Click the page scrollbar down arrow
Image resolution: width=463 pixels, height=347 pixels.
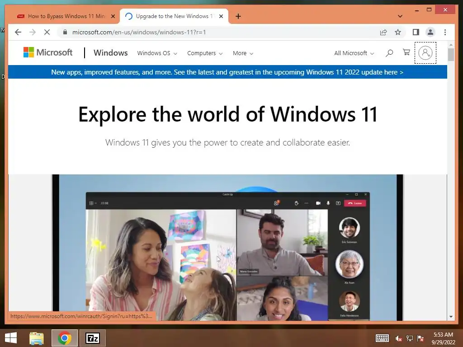point(451,317)
